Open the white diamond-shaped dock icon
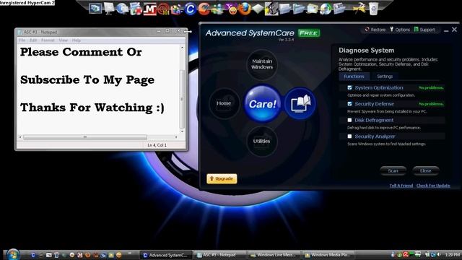Image resolution: width=462 pixels, height=260 pixels. click(x=258, y=9)
